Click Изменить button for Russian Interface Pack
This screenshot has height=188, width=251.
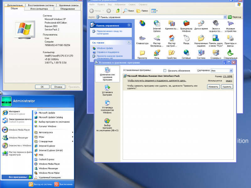coord(213,87)
